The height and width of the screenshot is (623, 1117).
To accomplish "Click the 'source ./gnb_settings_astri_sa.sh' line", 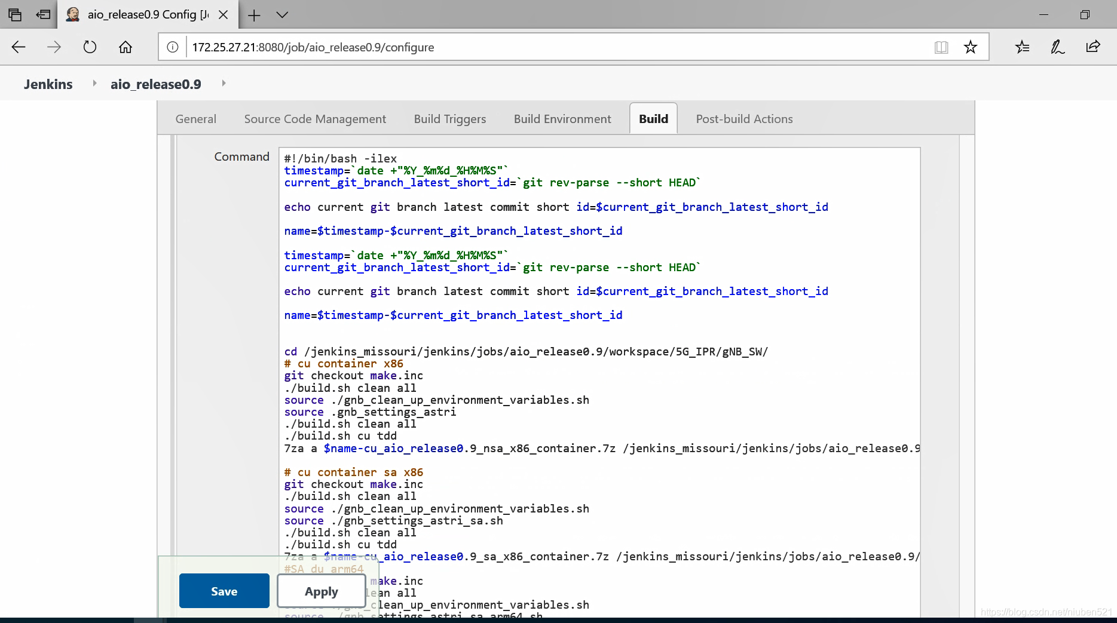I will (393, 521).
